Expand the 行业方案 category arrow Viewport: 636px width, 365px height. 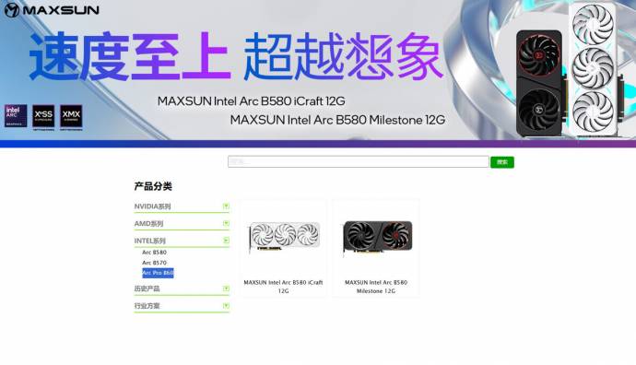click(x=227, y=305)
